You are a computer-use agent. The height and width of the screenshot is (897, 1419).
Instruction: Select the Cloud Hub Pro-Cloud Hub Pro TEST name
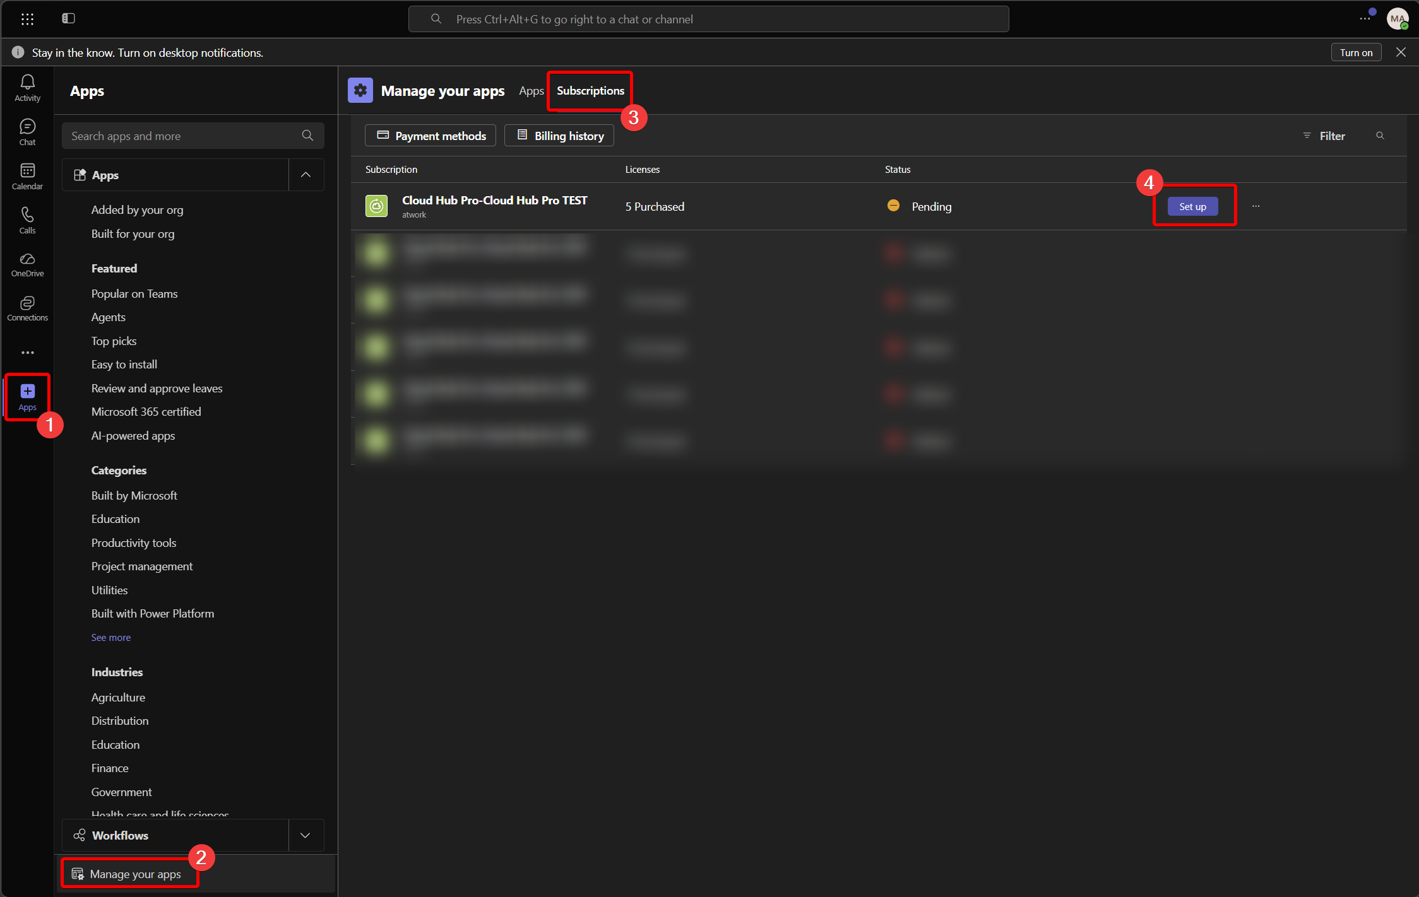coord(494,201)
